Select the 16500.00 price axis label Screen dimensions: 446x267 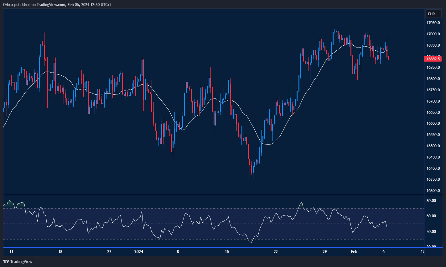(433, 146)
